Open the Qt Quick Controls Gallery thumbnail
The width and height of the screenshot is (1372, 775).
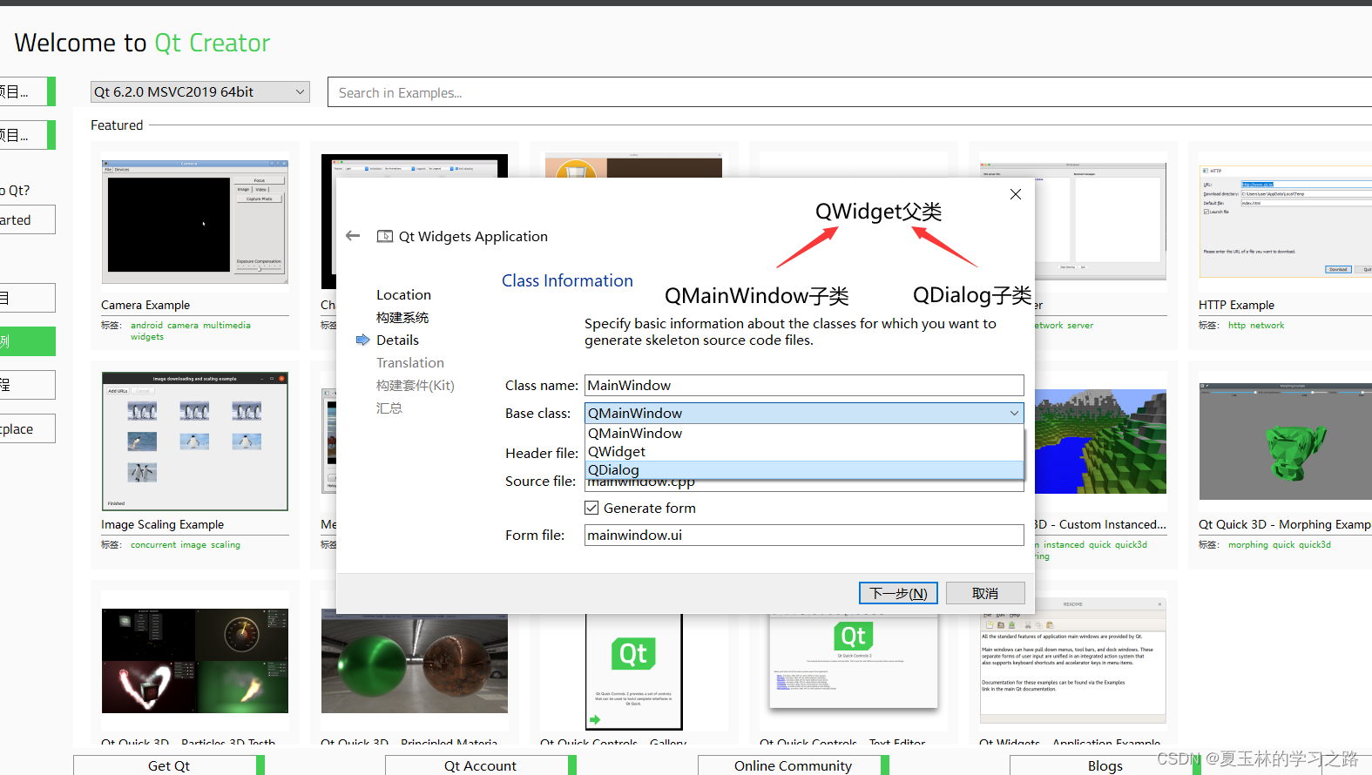coord(634,671)
